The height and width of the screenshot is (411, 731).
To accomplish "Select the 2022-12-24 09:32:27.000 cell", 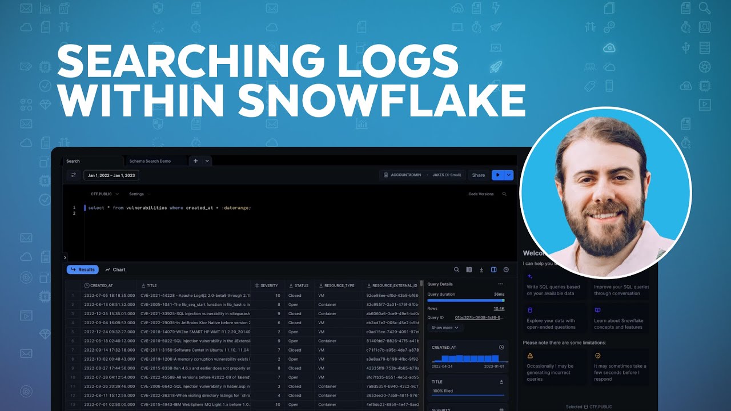I will pyautogui.click(x=109, y=332).
